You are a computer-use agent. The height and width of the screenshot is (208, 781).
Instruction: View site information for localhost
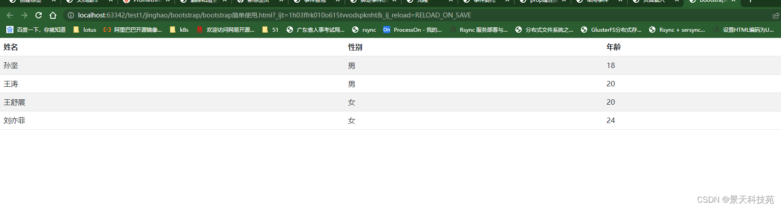coord(70,15)
